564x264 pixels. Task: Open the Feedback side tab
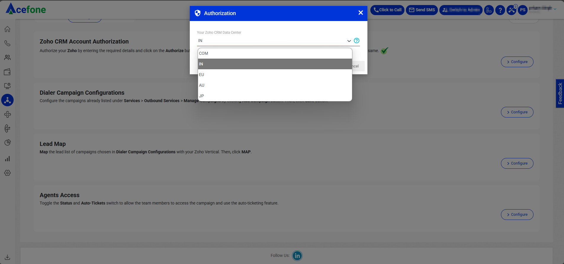coord(560,94)
